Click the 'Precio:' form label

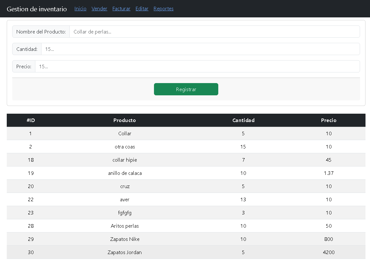[x=24, y=66]
